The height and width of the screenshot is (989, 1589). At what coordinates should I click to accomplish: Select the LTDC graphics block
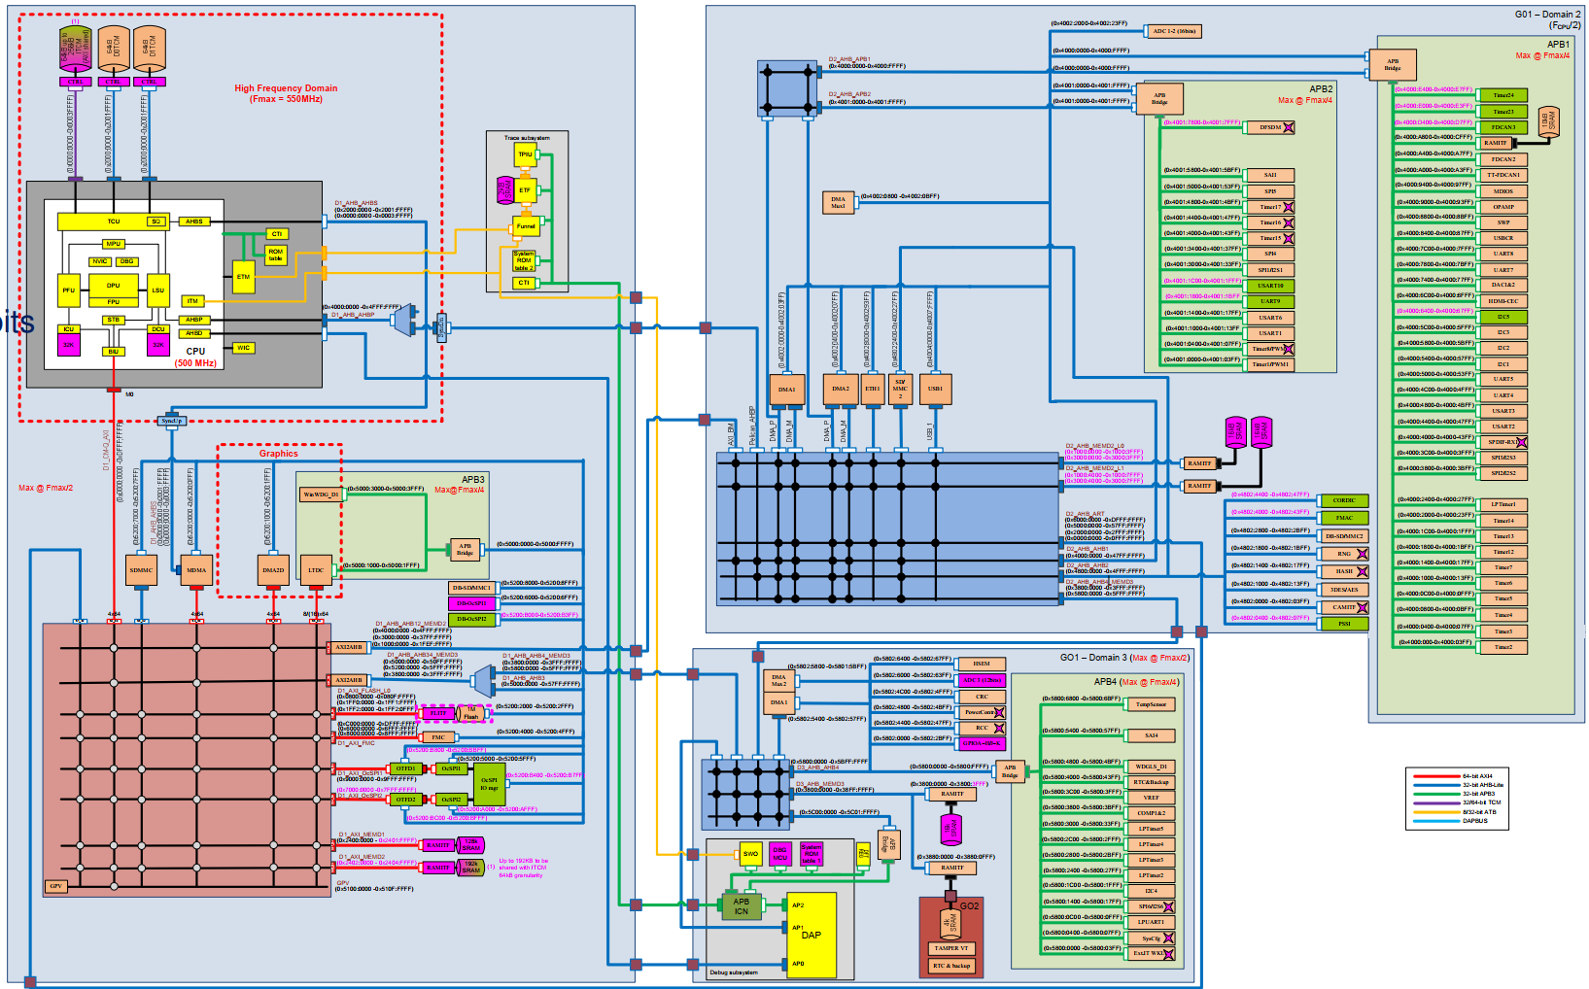(x=316, y=570)
